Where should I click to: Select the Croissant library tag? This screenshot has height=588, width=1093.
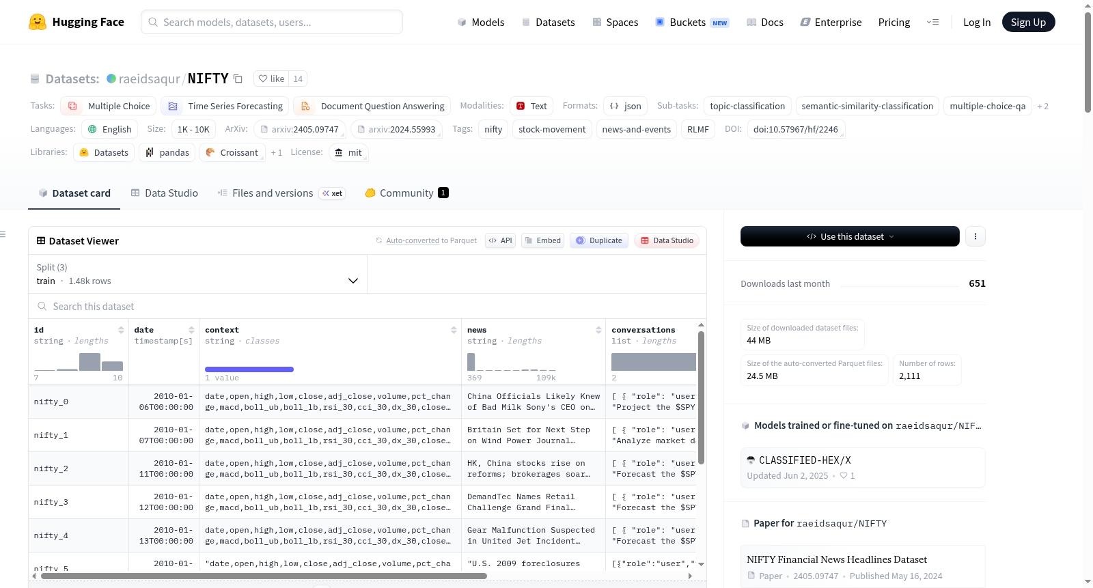(232, 152)
